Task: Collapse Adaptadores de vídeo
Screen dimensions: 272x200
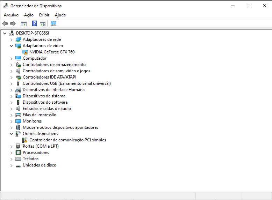Action: [12, 46]
